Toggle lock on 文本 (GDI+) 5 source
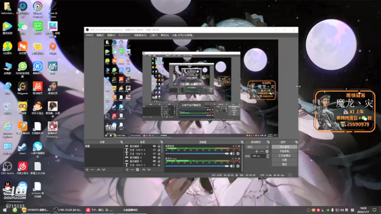381x214 pixels. point(159,150)
